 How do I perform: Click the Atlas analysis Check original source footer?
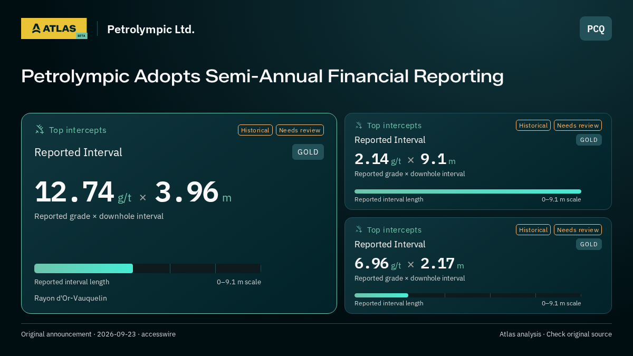pyautogui.click(x=555, y=334)
